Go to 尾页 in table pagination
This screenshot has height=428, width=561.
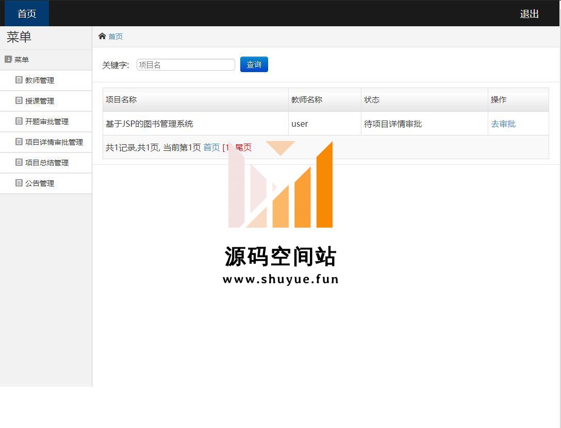tap(243, 147)
